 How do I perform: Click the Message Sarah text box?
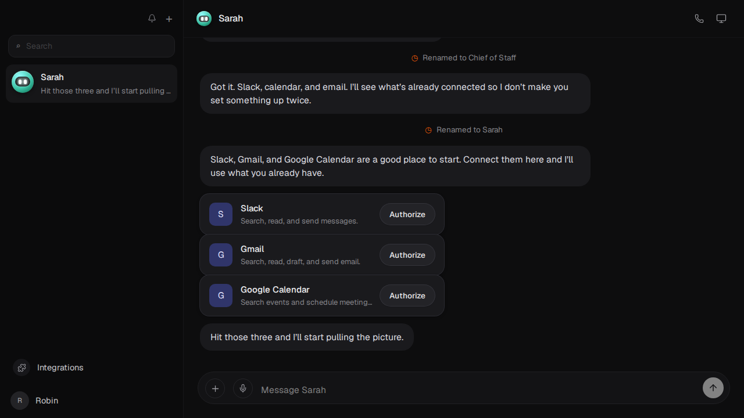[477, 390]
